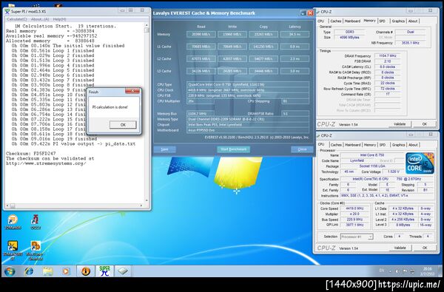444x292 pixels.
Task: Switch to Super PI taskbar button
Action: click(104, 271)
